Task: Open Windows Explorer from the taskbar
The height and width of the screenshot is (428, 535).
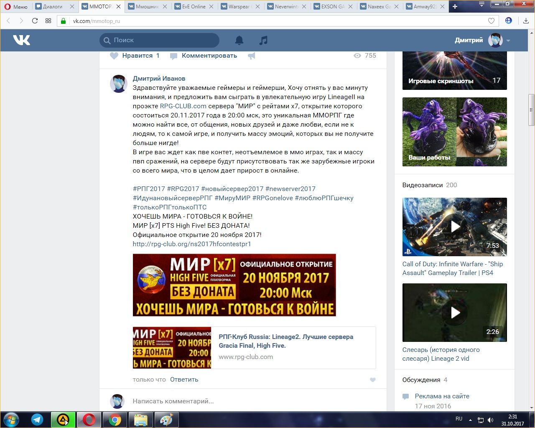Action: click(x=141, y=420)
